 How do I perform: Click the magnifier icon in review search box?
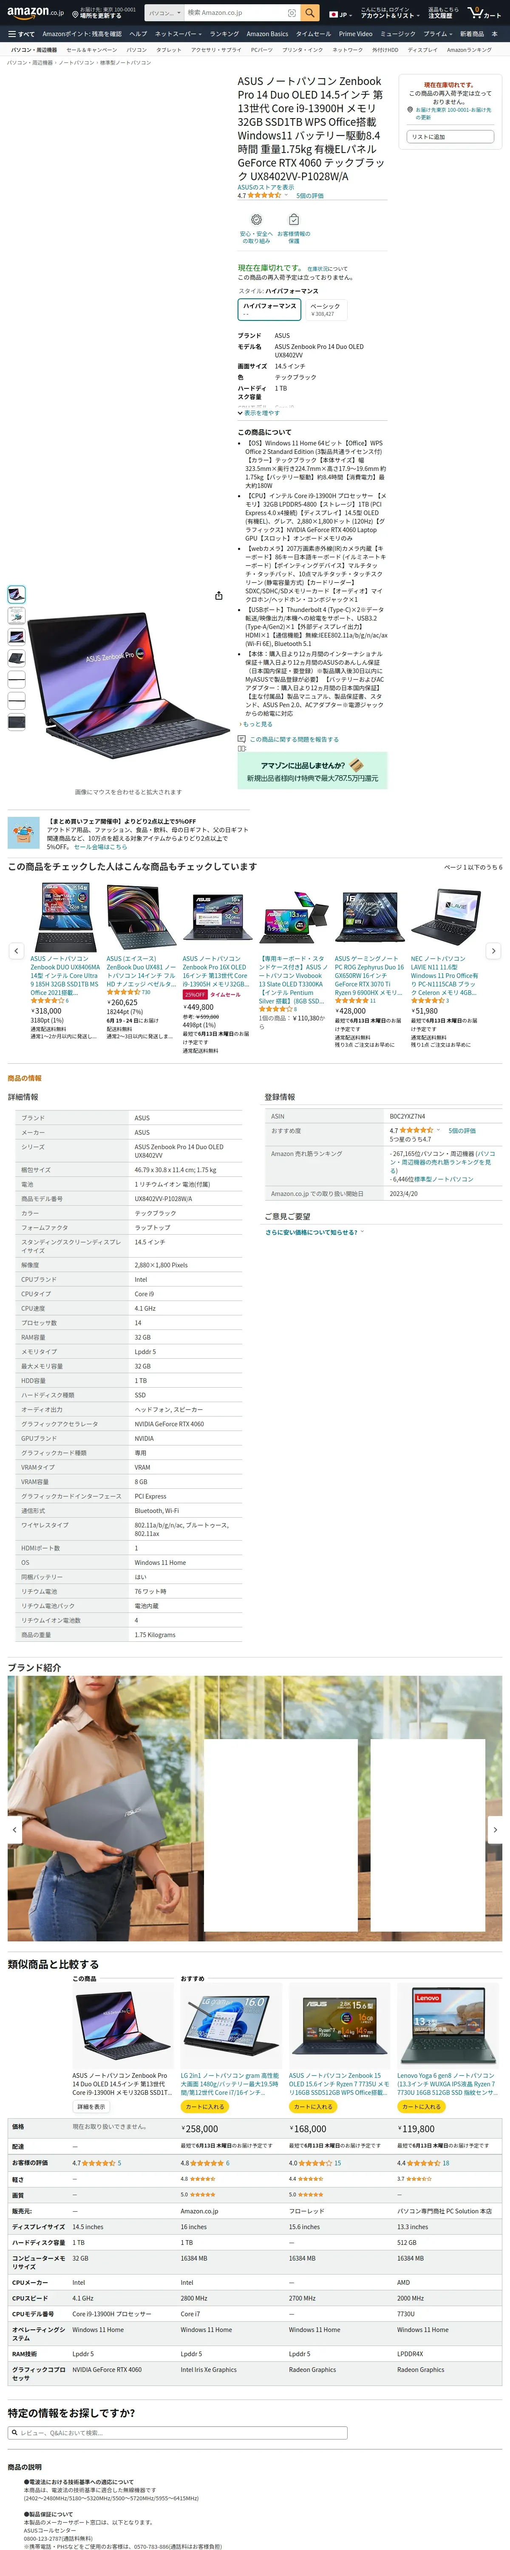pos(15,2432)
